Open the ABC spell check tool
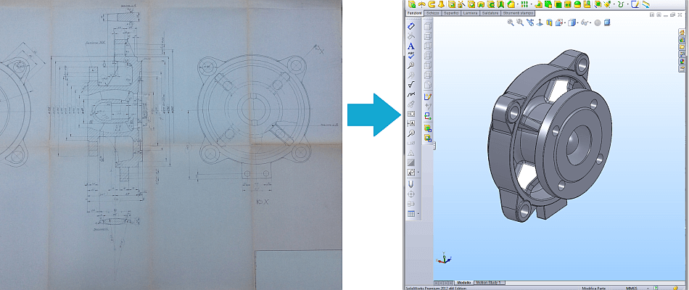The image size is (689, 290). click(x=411, y=55)
